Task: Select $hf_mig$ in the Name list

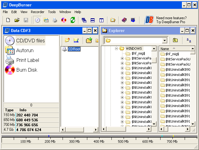Action: click(172, 54)
